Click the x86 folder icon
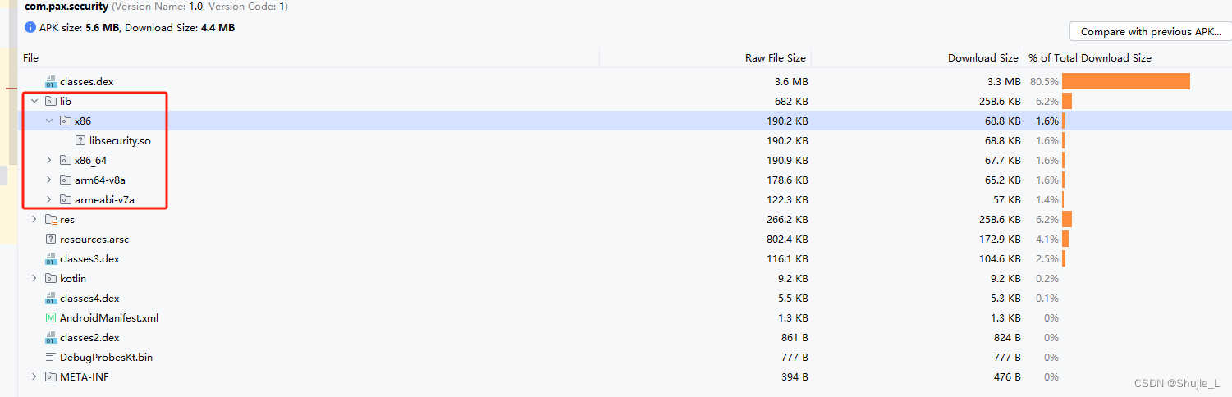 [66, 121]
